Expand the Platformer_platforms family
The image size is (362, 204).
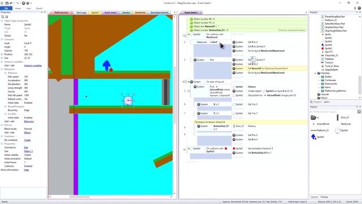(x=319, y=91)
